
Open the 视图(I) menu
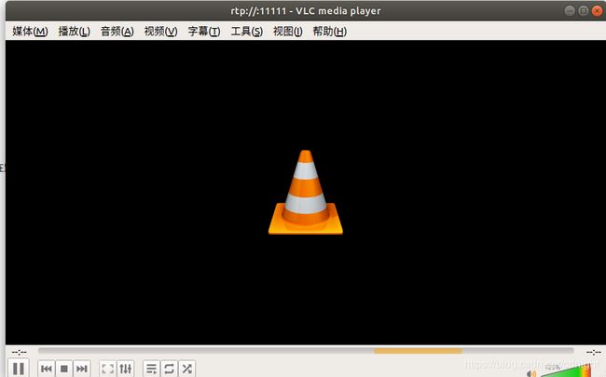click(288, 32)
